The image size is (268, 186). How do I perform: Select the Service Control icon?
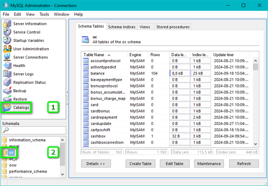click(x=7, y=32)
